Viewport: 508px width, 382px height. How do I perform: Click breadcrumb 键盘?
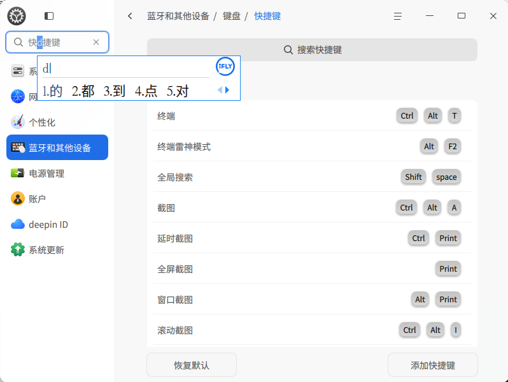[x=232, y=16]
